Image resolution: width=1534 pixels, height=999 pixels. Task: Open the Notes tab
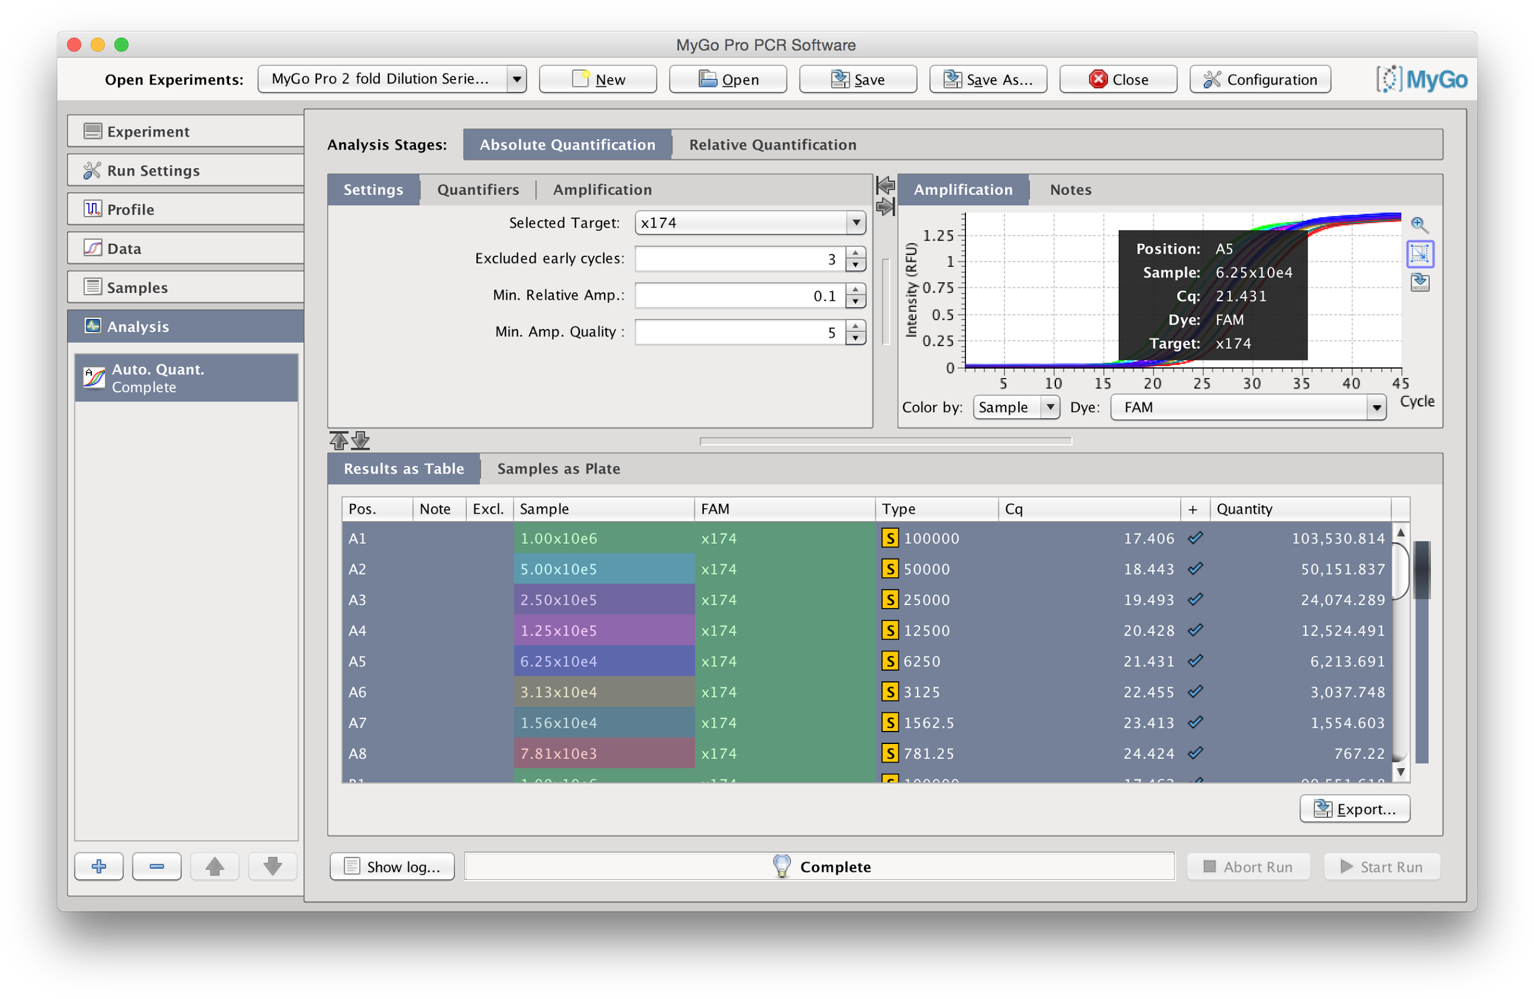coord(1071,189)
